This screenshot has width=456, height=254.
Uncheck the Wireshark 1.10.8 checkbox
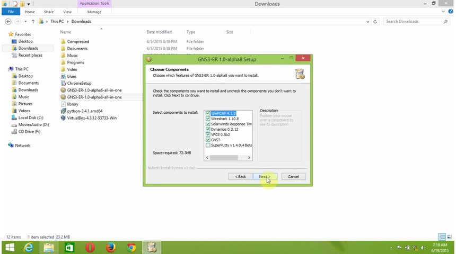click(x=208, y=119)
